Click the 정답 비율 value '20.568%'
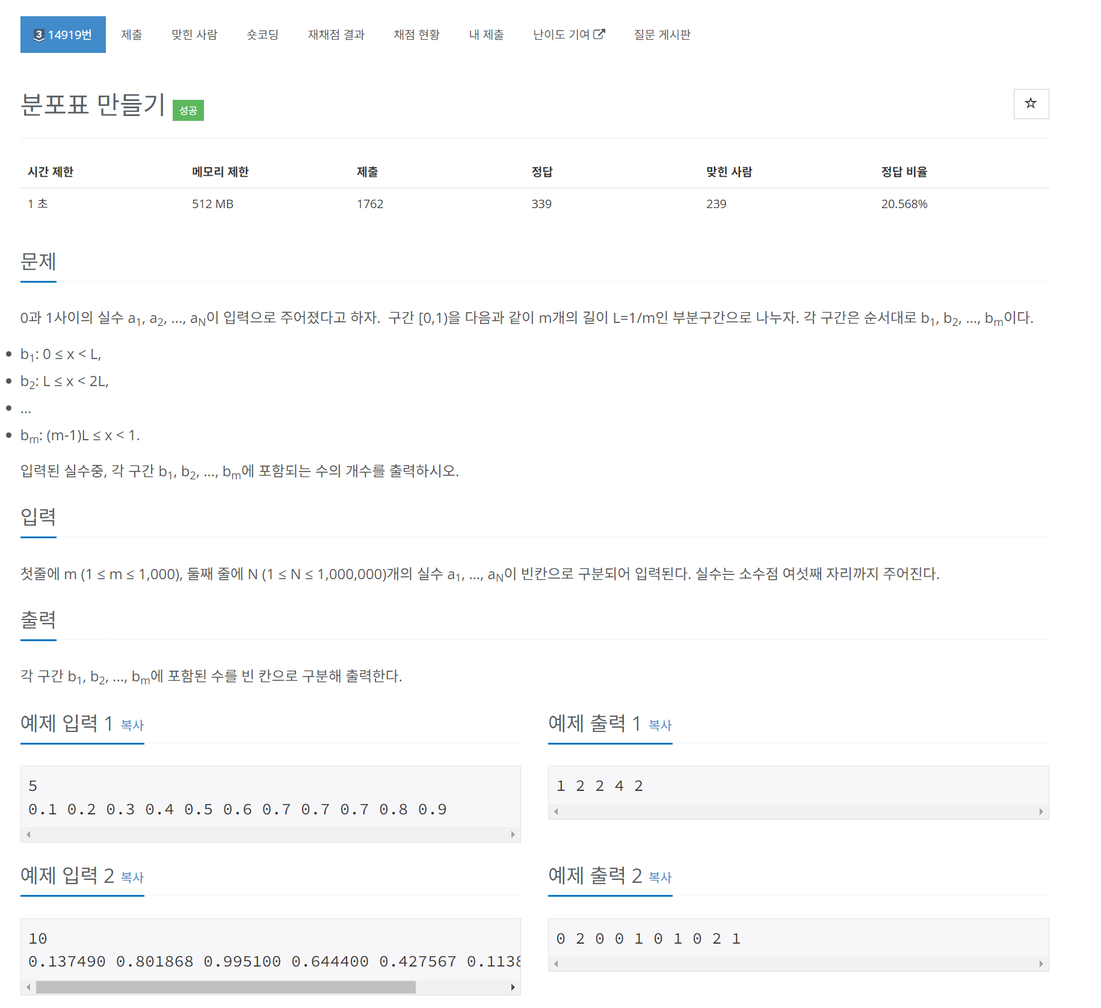 point(904,204)
